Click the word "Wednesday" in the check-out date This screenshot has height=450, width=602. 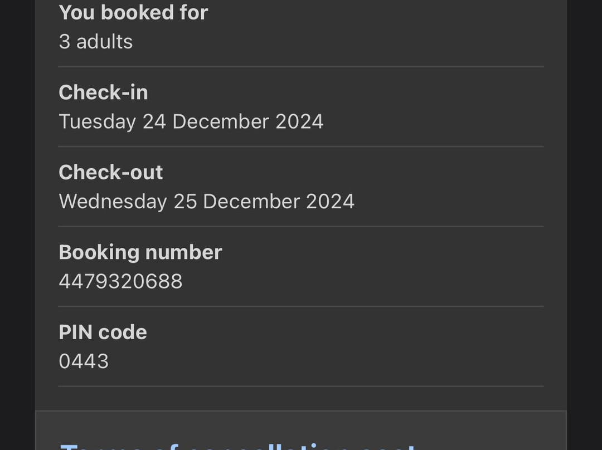click(113, 201)
